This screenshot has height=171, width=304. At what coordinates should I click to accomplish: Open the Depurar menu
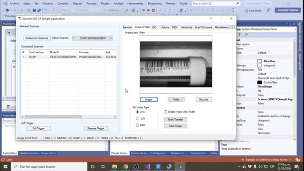click(x=77, y=3)
